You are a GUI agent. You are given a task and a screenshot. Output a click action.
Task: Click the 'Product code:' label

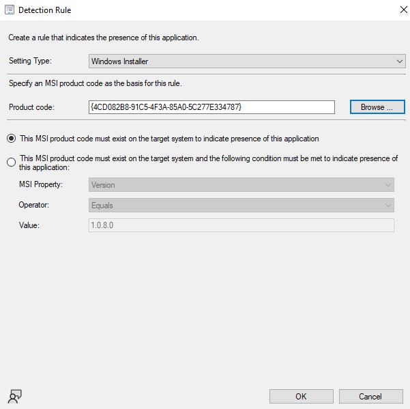click(x=31, y=107)
